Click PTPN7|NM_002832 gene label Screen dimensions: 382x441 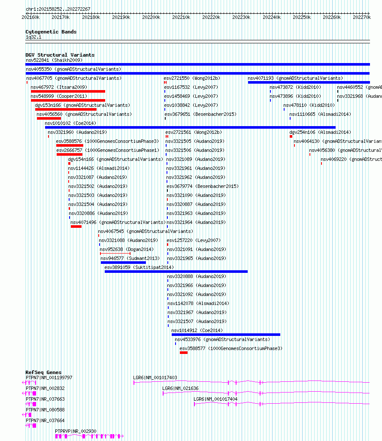(x=45, y=388)
